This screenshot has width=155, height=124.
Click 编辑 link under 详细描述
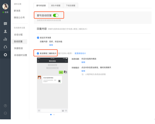pos(83,71)
